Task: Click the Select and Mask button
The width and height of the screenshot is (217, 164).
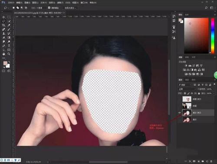Action: click(x=70, y=8)
